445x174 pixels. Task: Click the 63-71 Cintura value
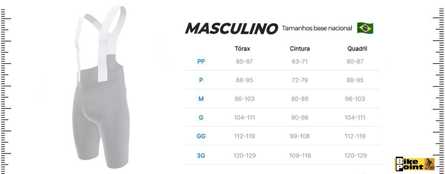(300, 61)
